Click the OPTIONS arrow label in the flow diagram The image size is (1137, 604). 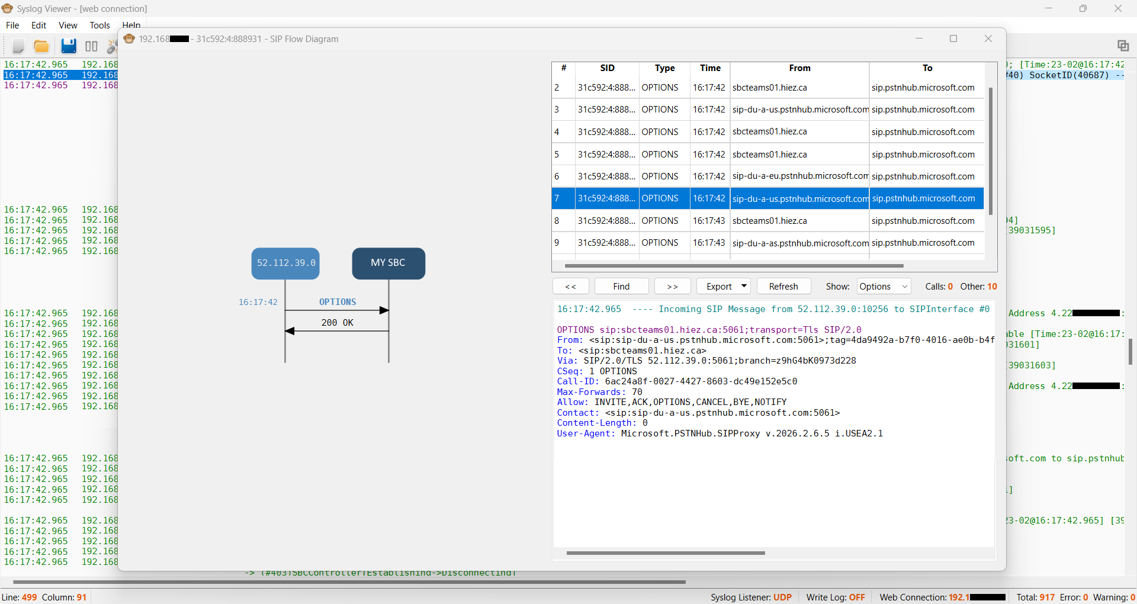point(338,302)
